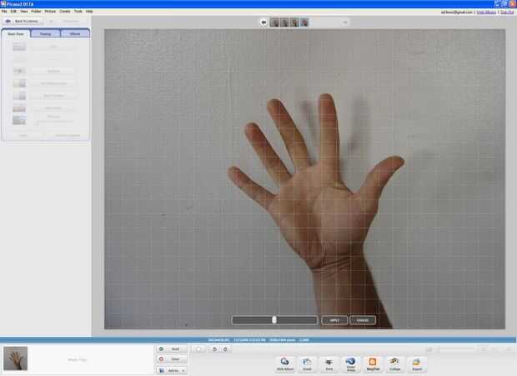Click Cancel to discard straightening
The width and height of the screenshot is (517, 376).
pyautogui.click(x=363, y=320)
